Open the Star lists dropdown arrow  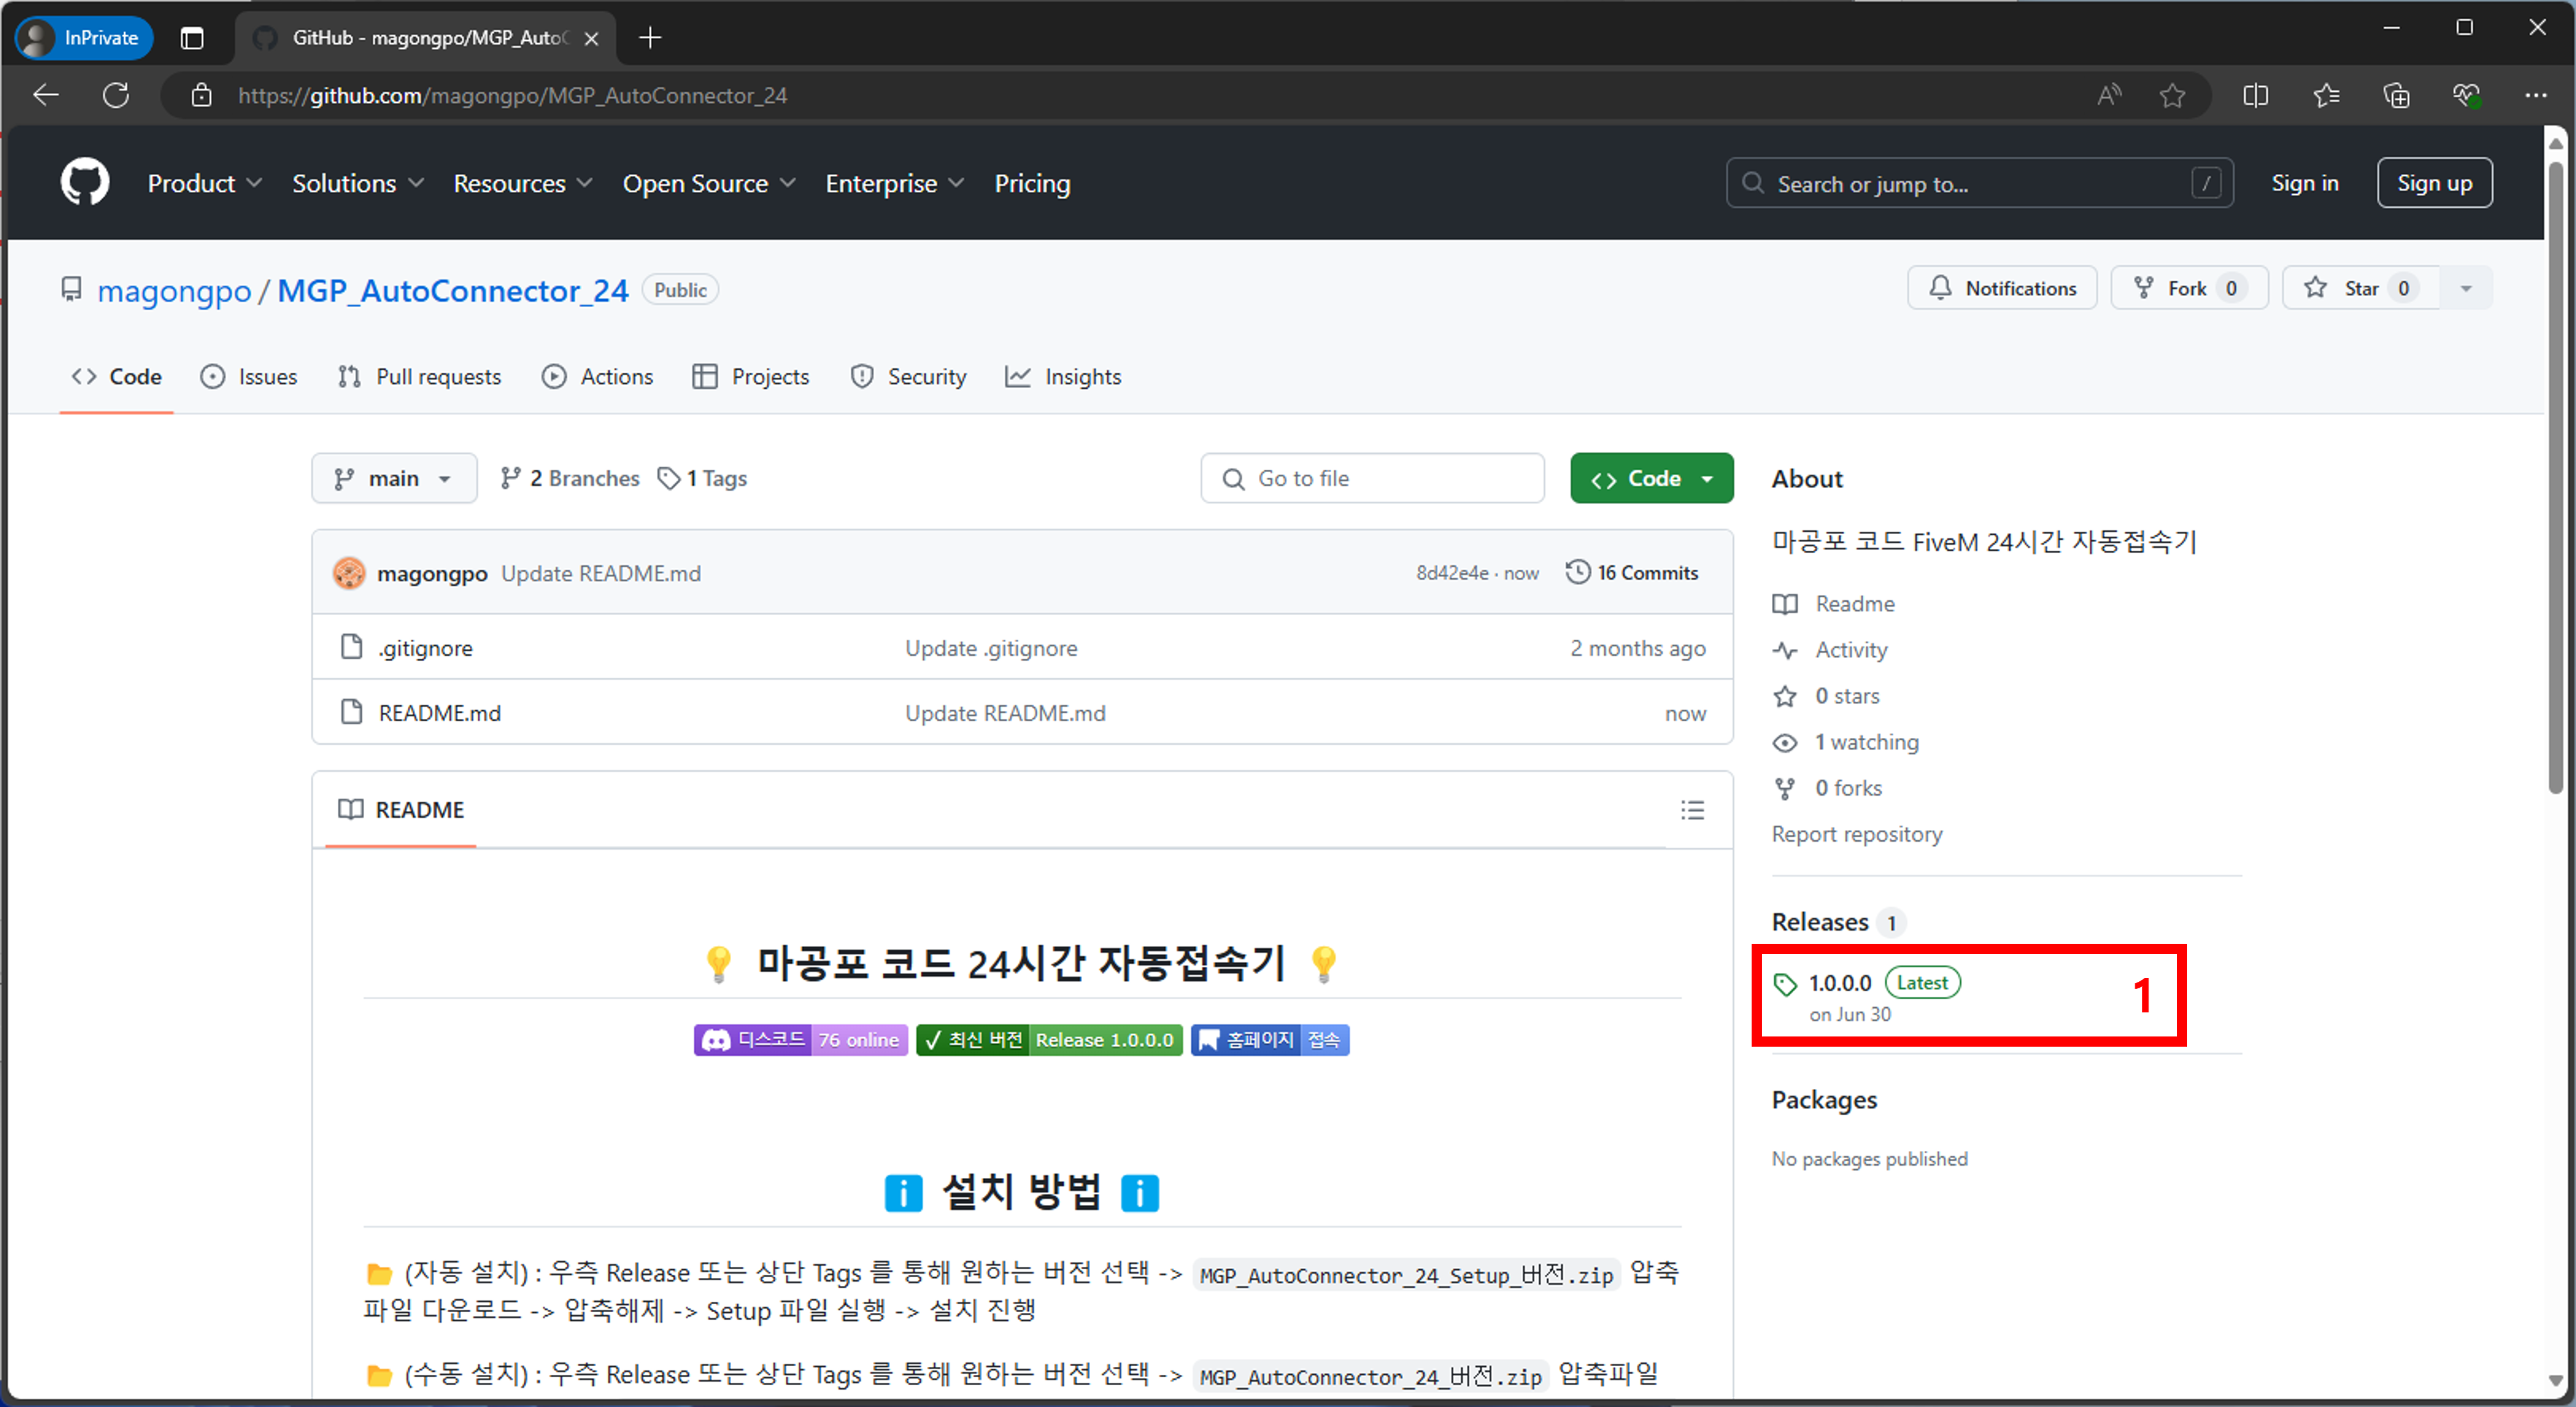click(2466, 288)
